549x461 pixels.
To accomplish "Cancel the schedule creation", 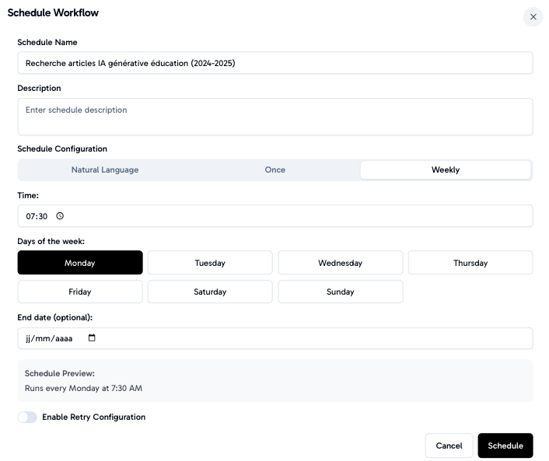I will 449,445.
